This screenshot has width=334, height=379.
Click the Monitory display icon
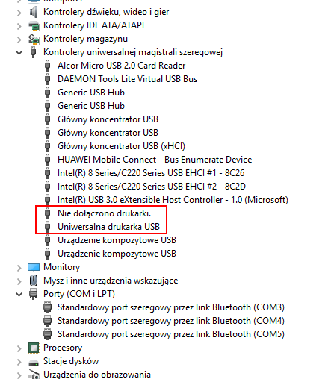[34, 267]
